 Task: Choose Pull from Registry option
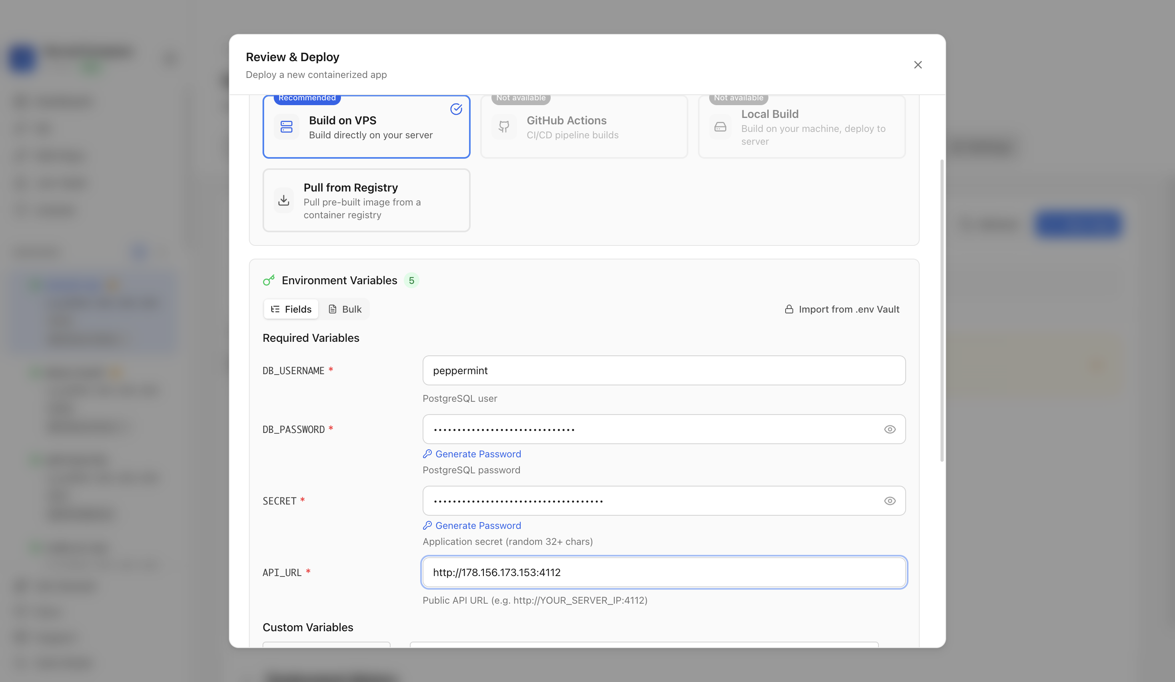[x=367, y=200]
